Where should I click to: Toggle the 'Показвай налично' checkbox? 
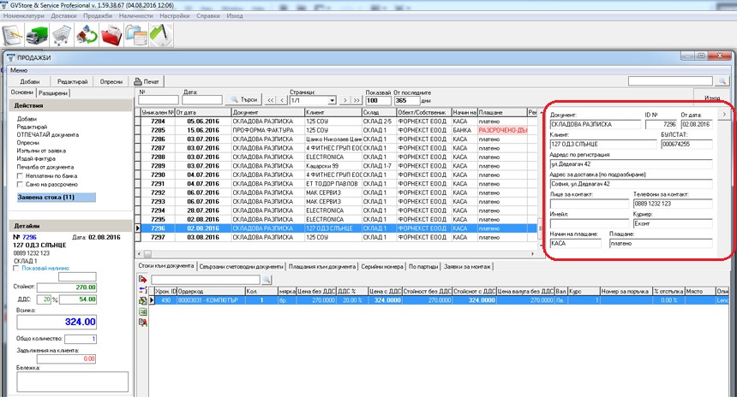tap(16, 268)
